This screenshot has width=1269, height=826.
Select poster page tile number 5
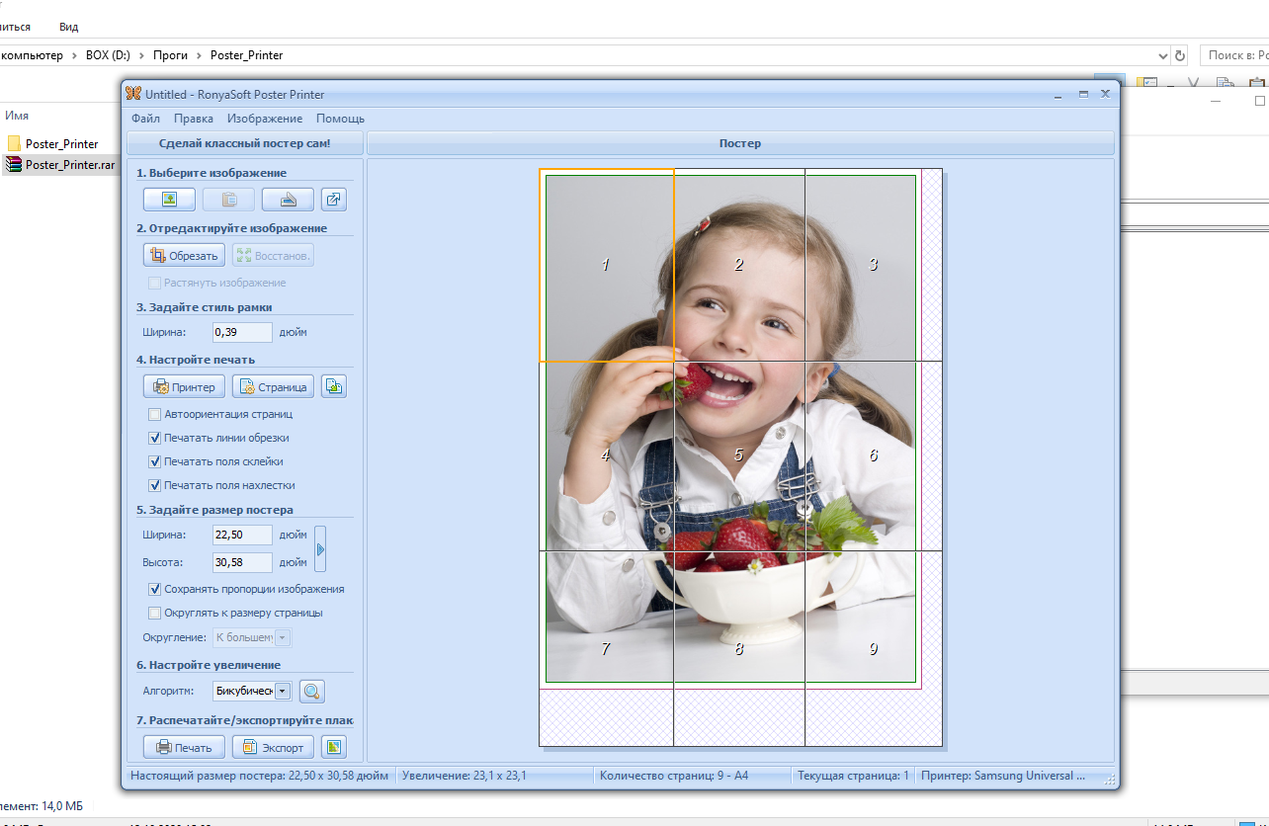[x=739, y=455]
